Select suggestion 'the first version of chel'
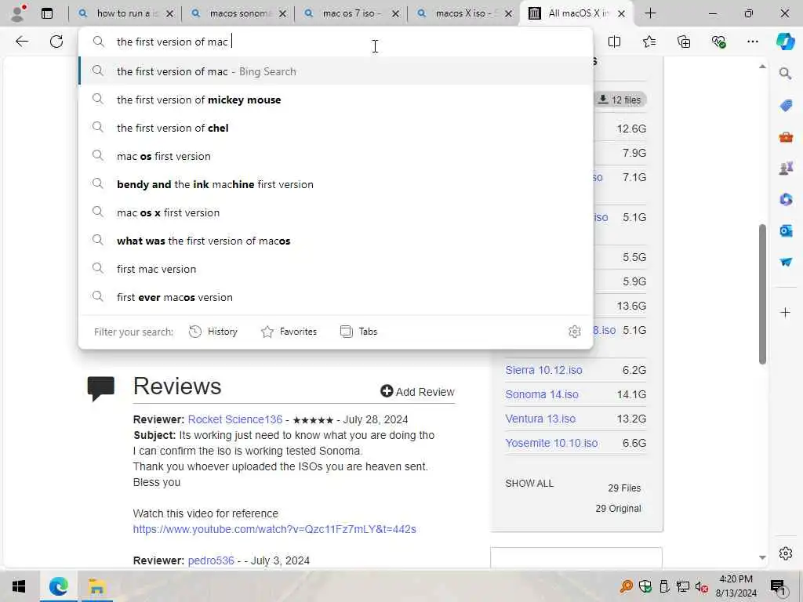The width and height of the screenshot is (803, 602). pyautogui.click(x=336, y=128)
